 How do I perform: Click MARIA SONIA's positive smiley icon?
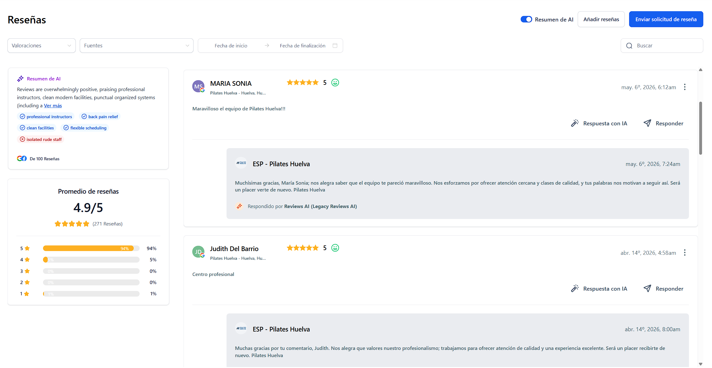point(335,82)
